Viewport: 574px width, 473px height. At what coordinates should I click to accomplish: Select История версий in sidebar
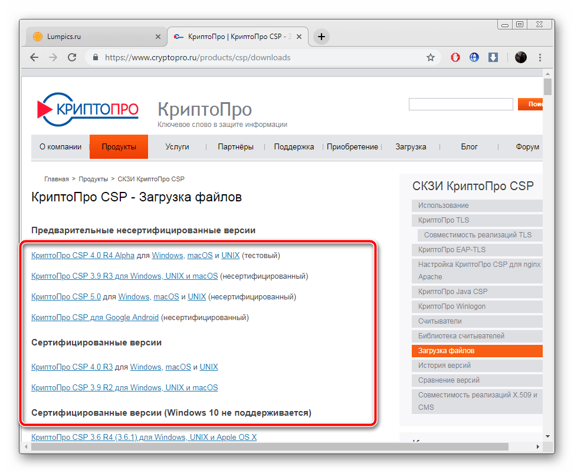click(444, 366)
